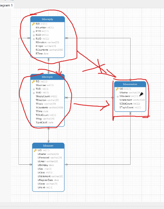Select the bbstopic table title bar
Viewport: 164px width, 209px height.
[x=47, y=77]
